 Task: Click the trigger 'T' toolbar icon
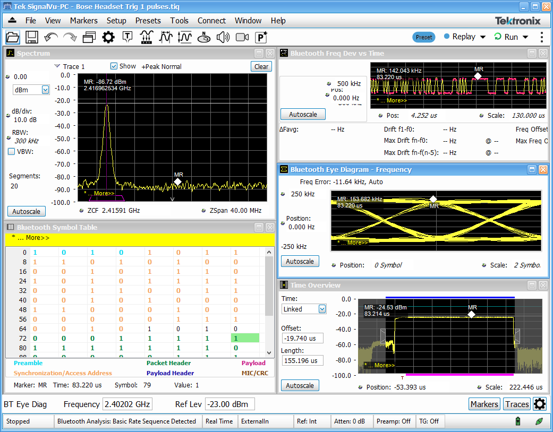(x=127, y=37)
